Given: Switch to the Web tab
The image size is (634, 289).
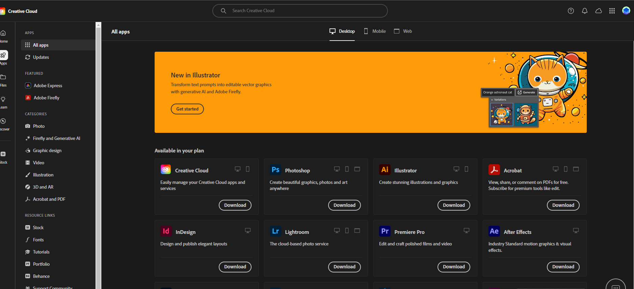Looking at the screenshot, I should [403, 31].
